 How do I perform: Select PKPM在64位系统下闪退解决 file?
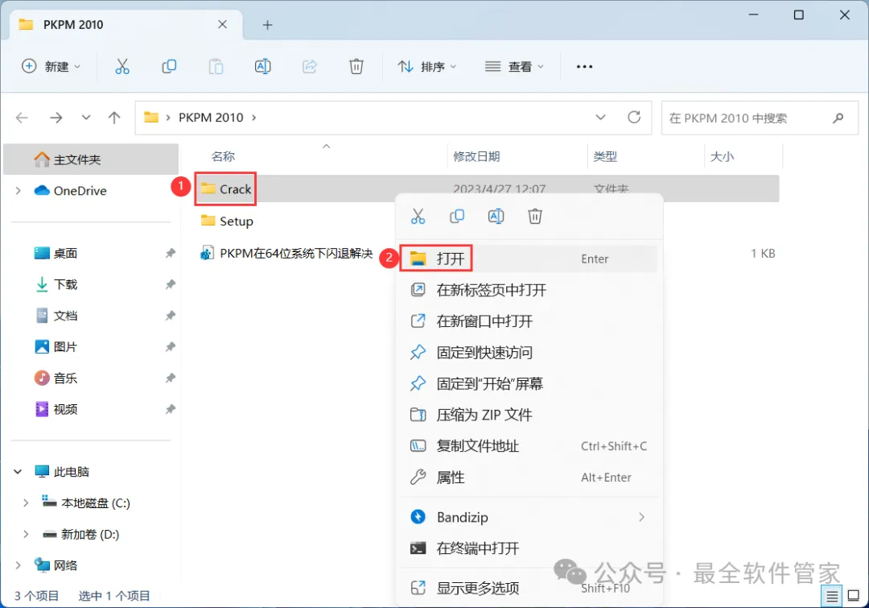[286, 254]
